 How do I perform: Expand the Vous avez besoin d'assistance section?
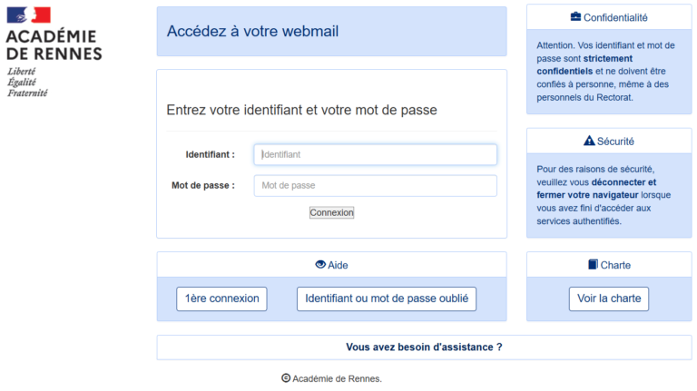[424, 347]
